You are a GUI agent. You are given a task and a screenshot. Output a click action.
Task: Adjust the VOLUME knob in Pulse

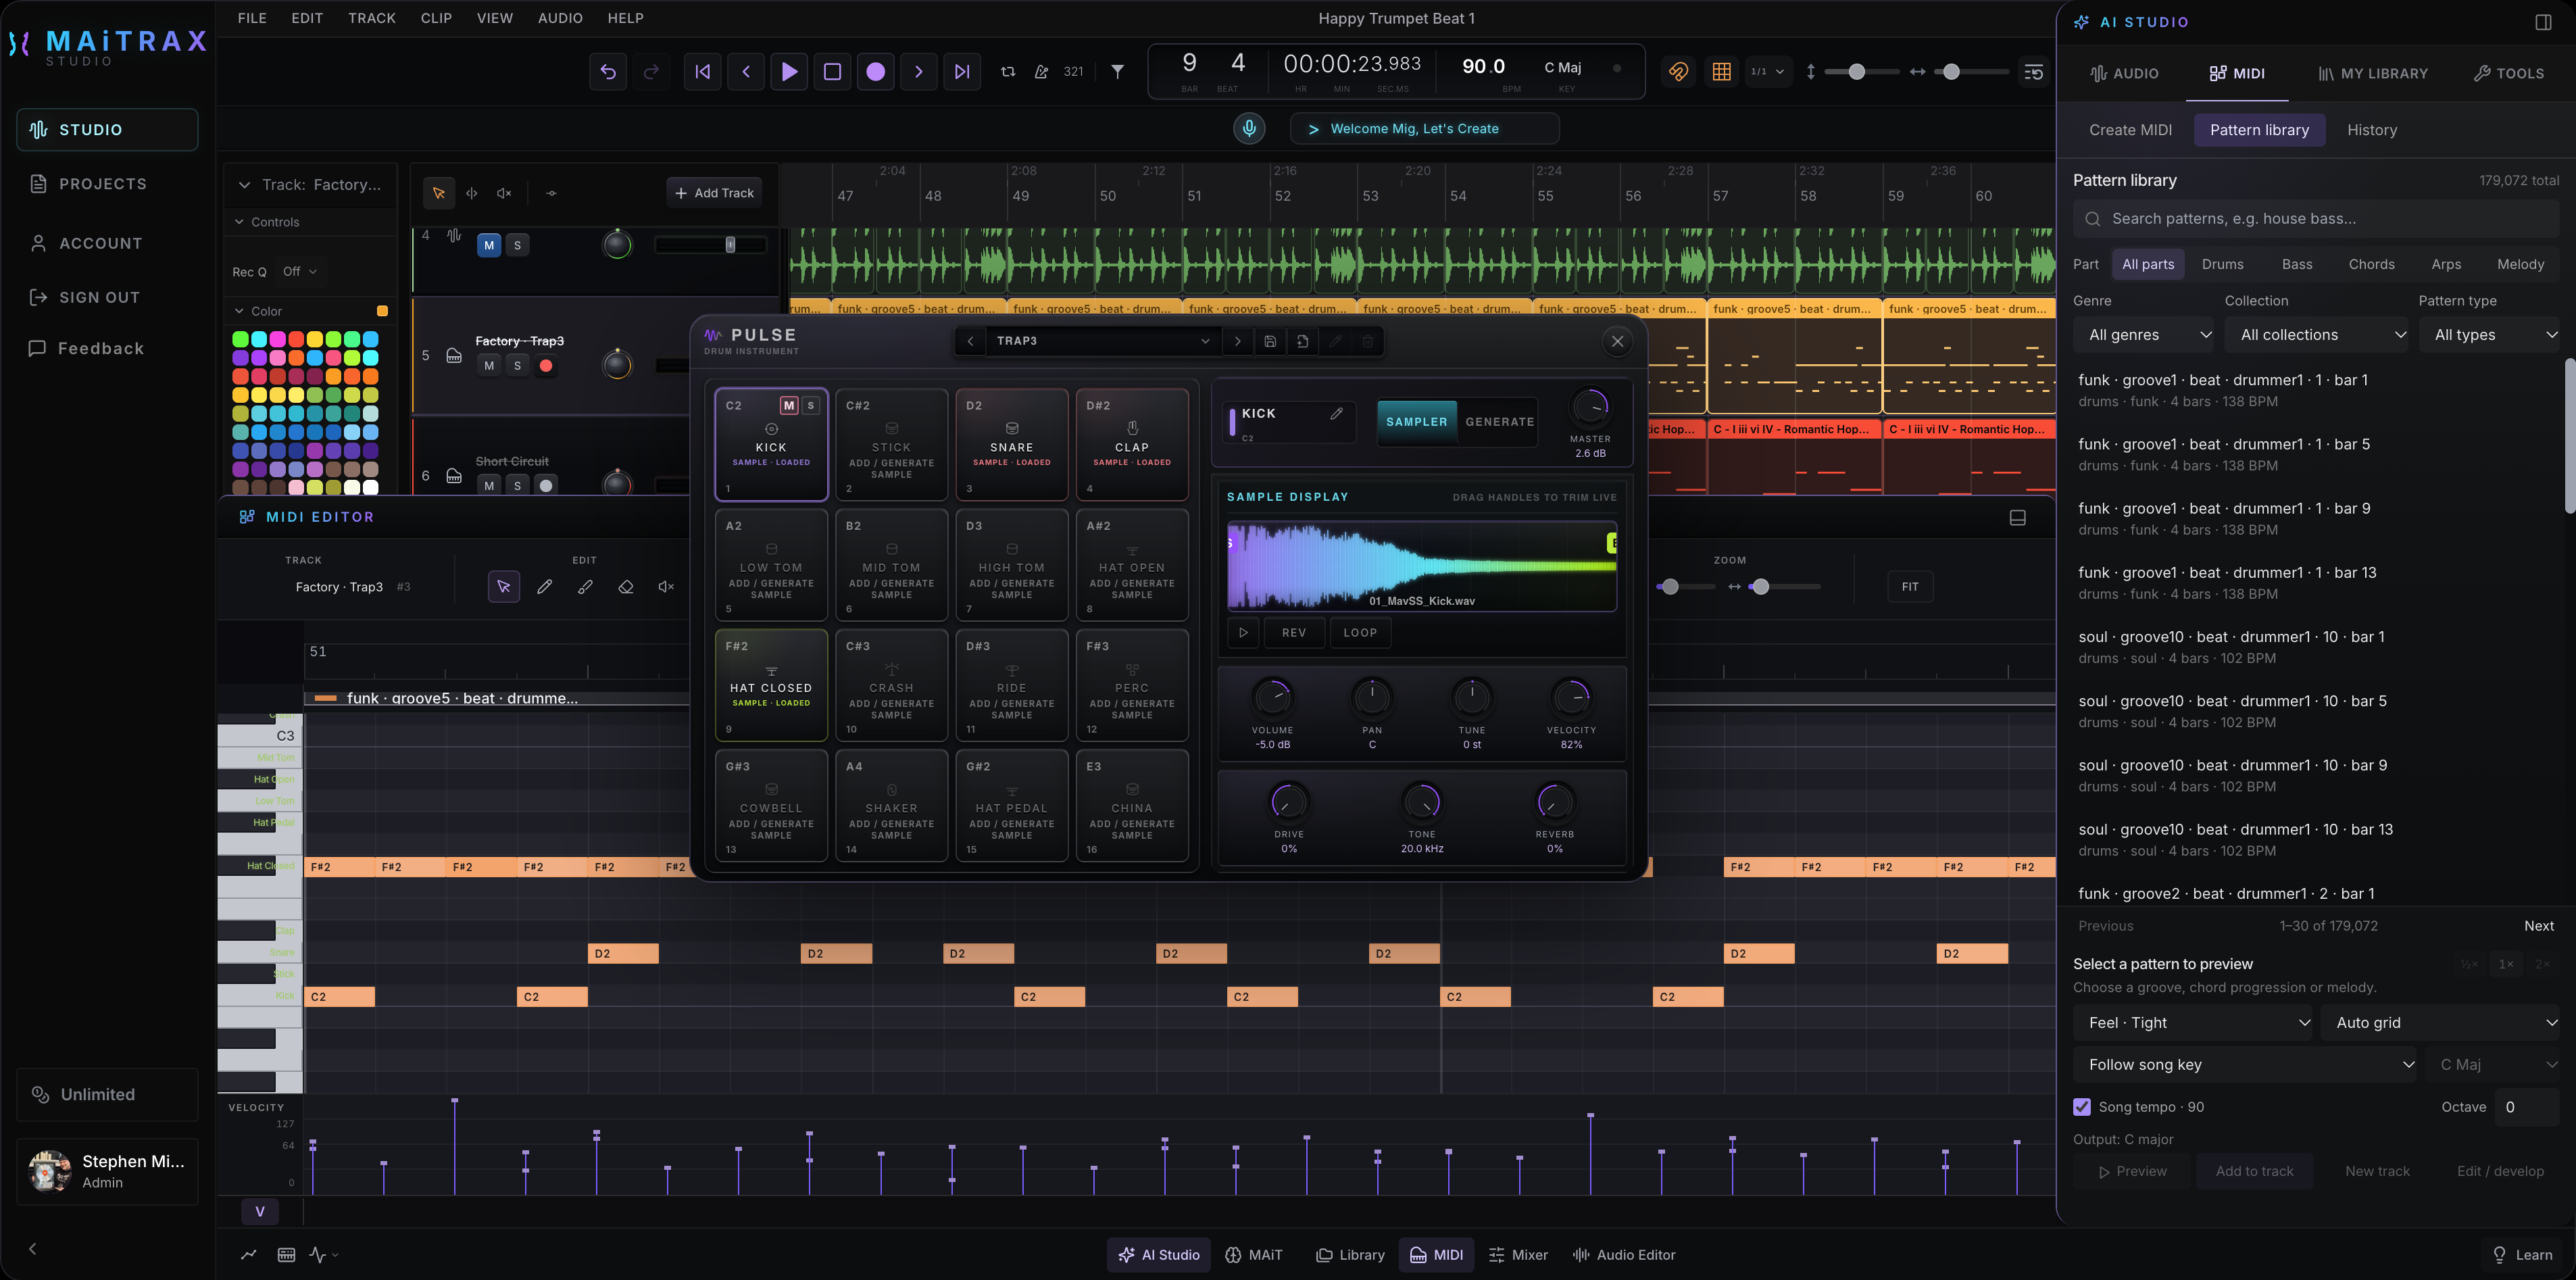(1272, 697)
